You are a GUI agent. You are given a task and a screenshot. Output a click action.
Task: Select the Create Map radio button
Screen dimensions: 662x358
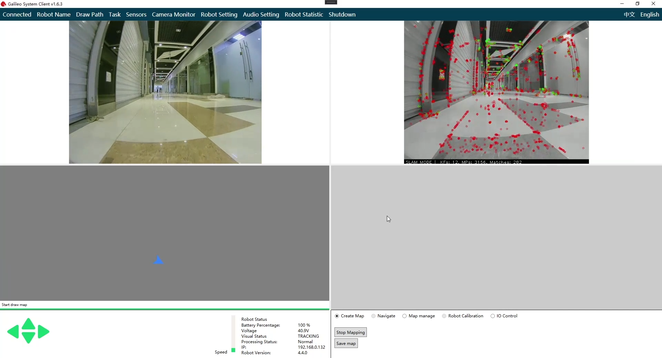pos(337,316)
